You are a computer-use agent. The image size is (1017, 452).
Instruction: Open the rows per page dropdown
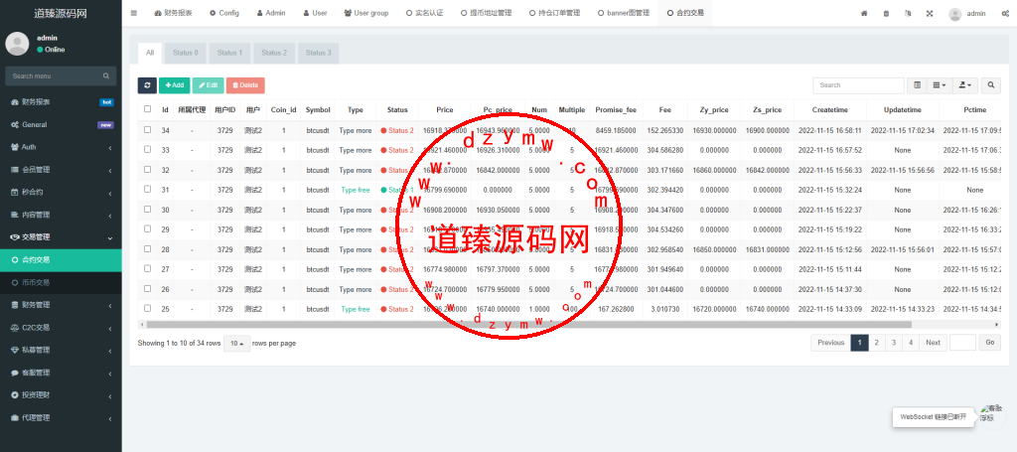236,343
